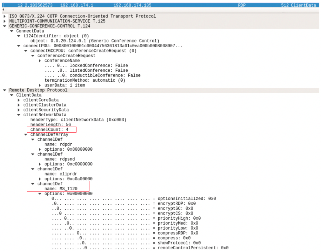
Task: Collapse the ClientData node
Action: 12,95
